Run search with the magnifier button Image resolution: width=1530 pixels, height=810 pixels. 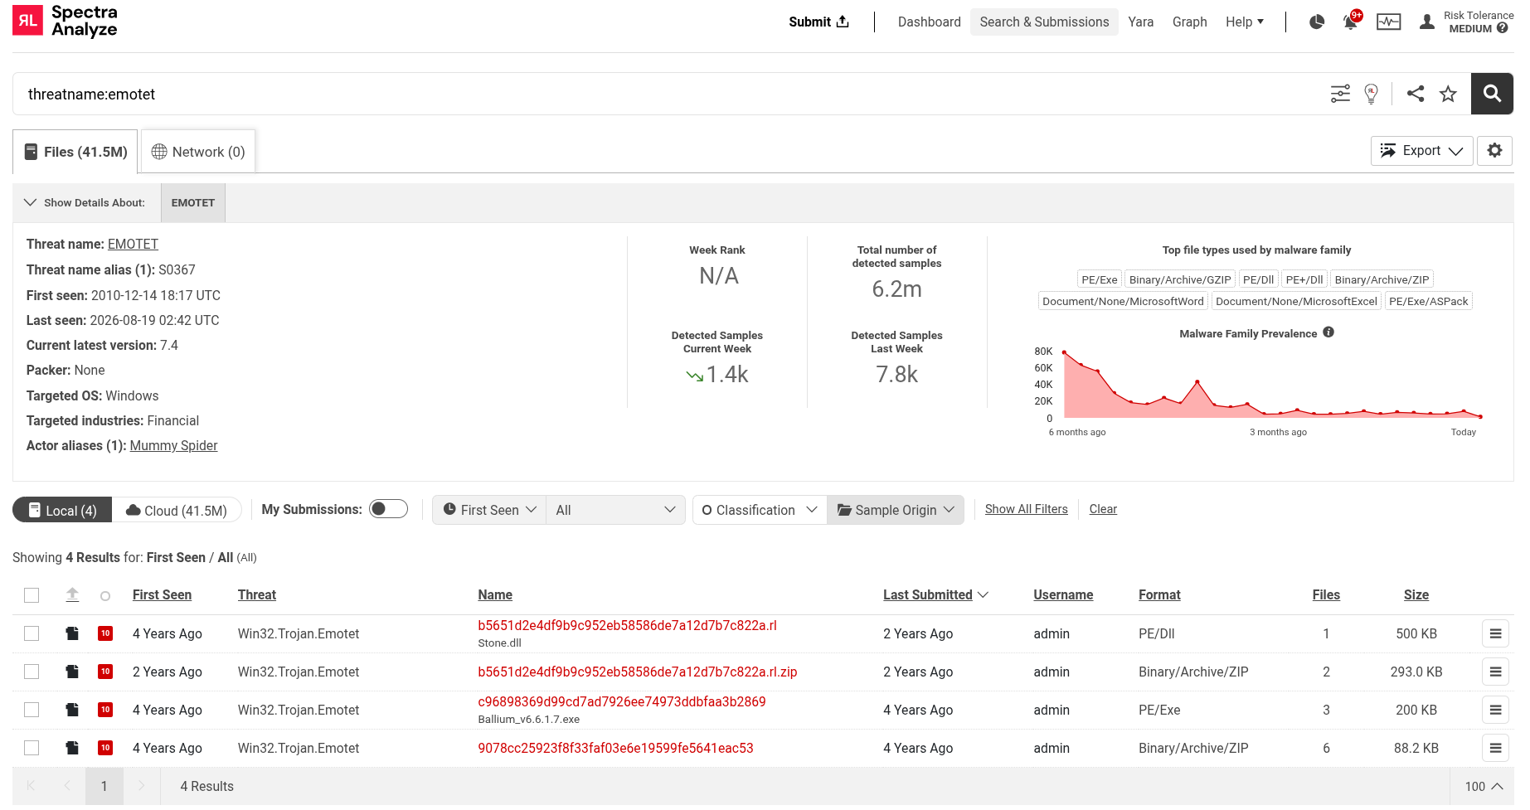[1492, 94]
